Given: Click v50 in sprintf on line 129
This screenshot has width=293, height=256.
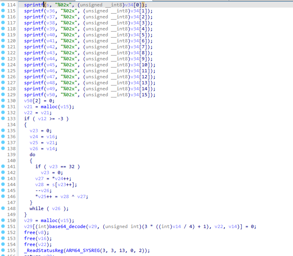Looking at the screenshot, I should click(51, 95).
